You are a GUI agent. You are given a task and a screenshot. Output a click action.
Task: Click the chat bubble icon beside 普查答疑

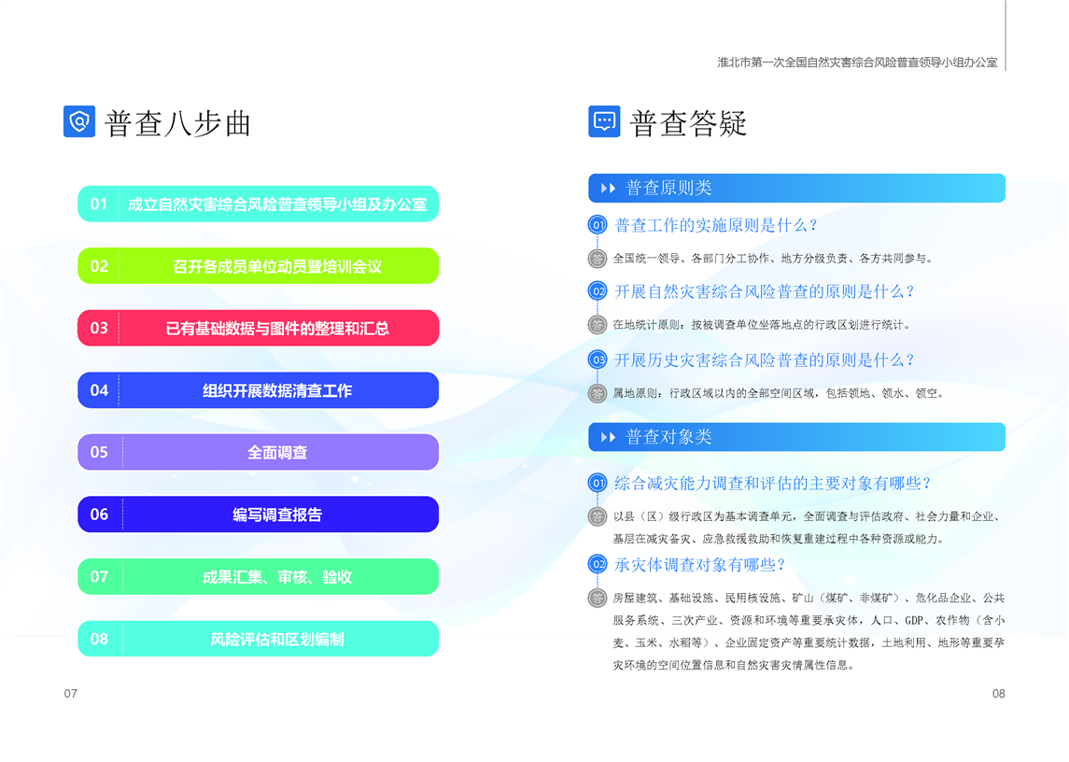point(604,121)
